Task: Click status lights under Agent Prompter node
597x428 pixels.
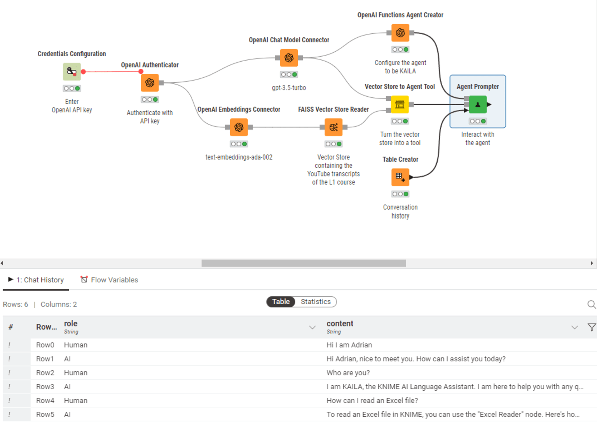Action: (478, 121)
